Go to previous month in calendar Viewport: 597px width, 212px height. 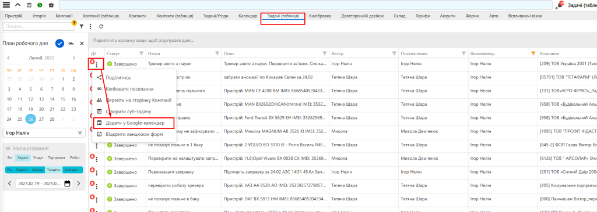click(x=8, y=58)
